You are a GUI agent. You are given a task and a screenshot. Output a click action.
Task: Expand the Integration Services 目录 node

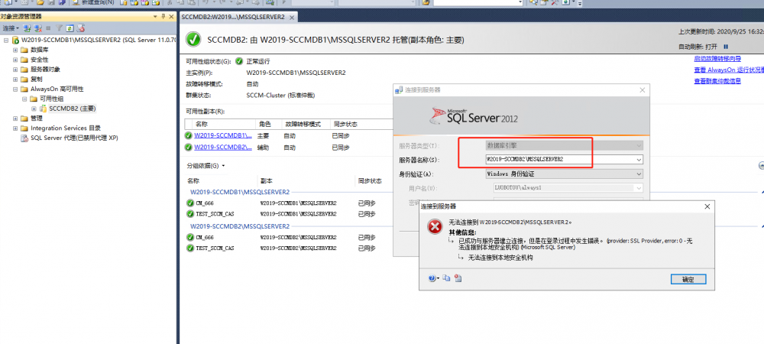[x=15, y=128]
